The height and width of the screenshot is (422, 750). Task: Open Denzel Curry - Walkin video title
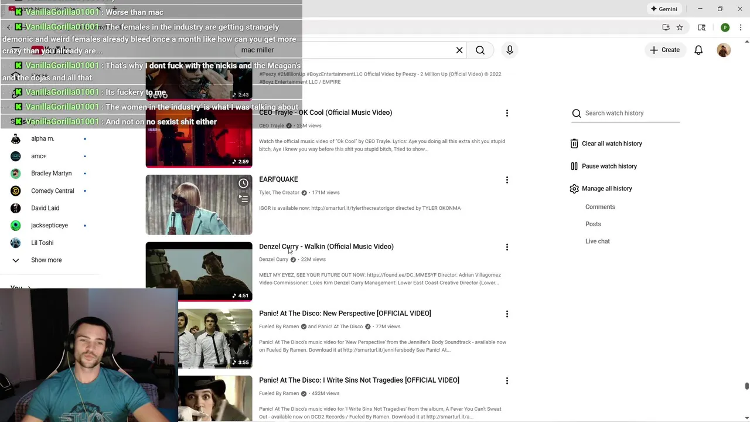326,247
